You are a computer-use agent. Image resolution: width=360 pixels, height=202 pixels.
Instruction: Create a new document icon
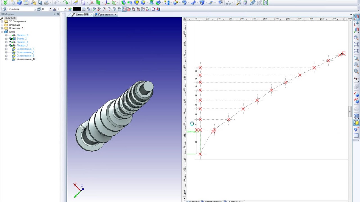point(13,3)
